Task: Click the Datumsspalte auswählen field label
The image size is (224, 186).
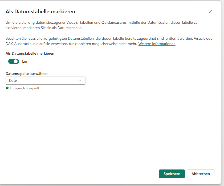Action: tap(27, 74)
